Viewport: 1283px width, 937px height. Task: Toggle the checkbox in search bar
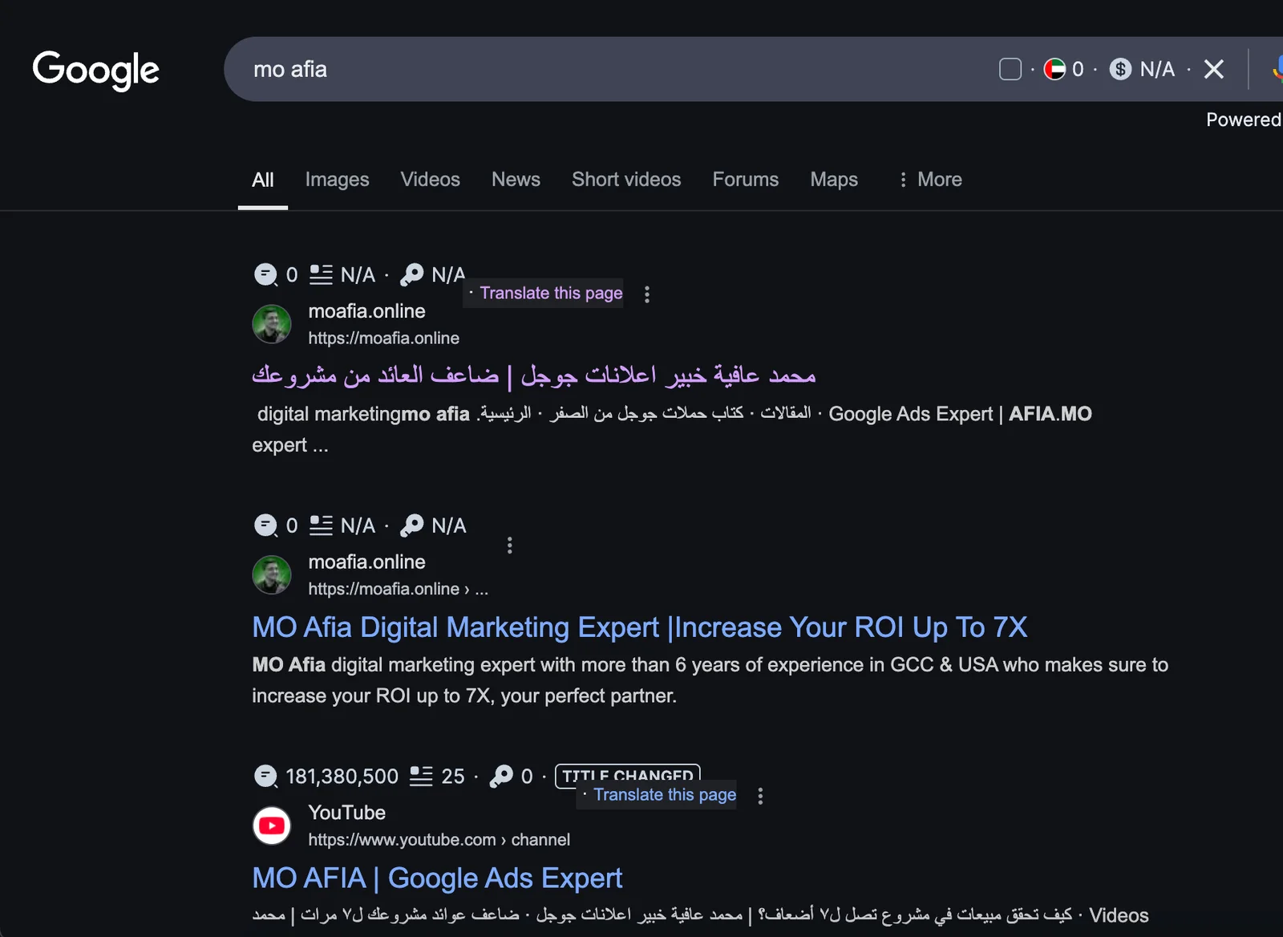pos(1010,70)
